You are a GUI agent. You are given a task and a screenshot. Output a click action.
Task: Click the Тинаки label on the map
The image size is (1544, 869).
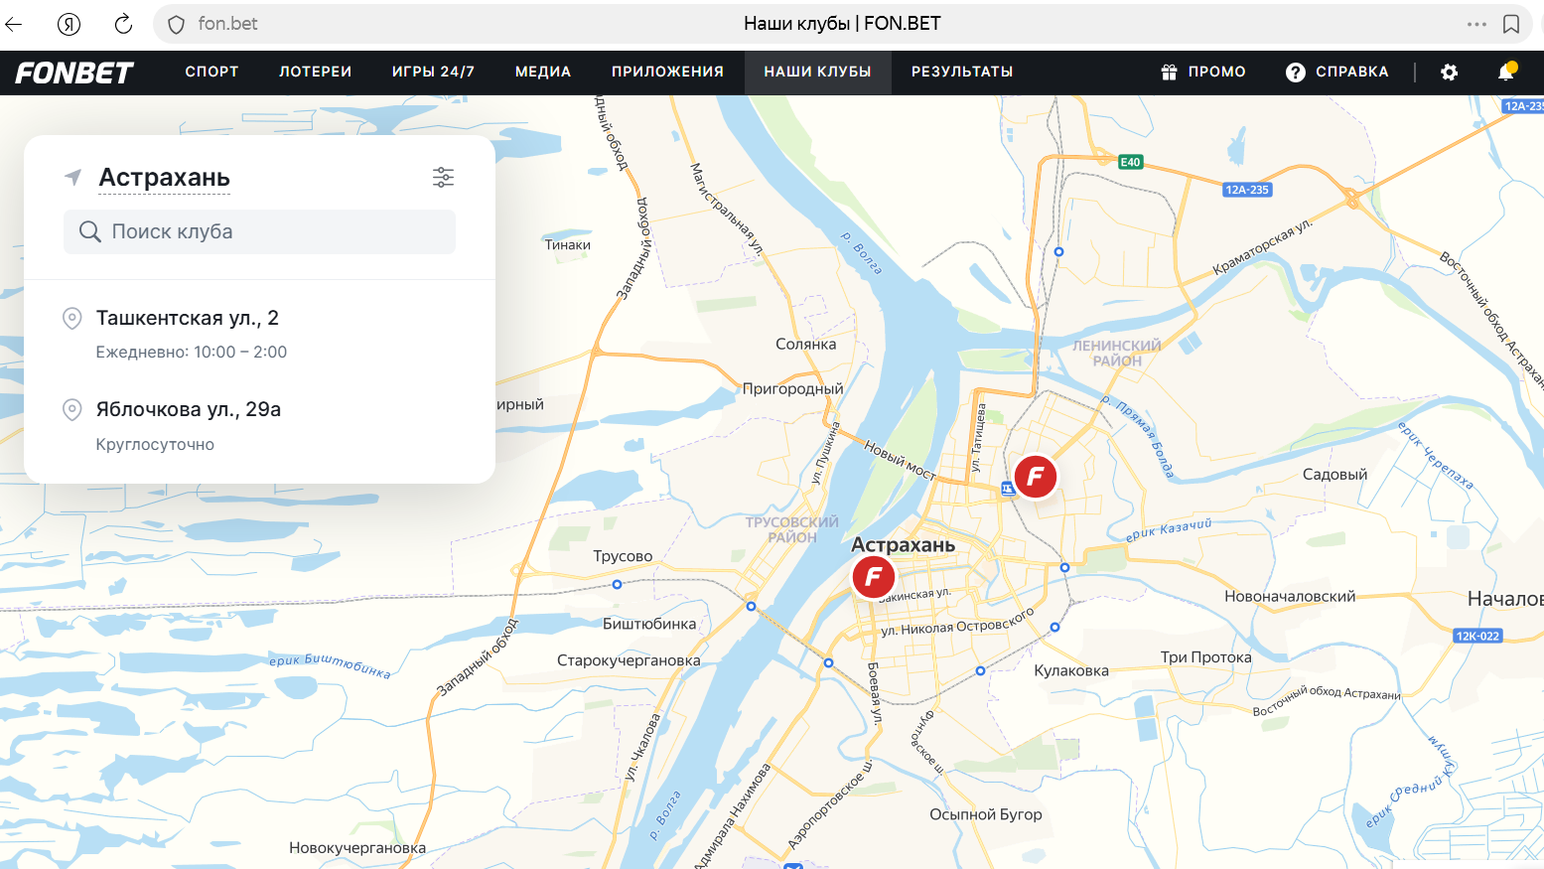click(568, 245)
